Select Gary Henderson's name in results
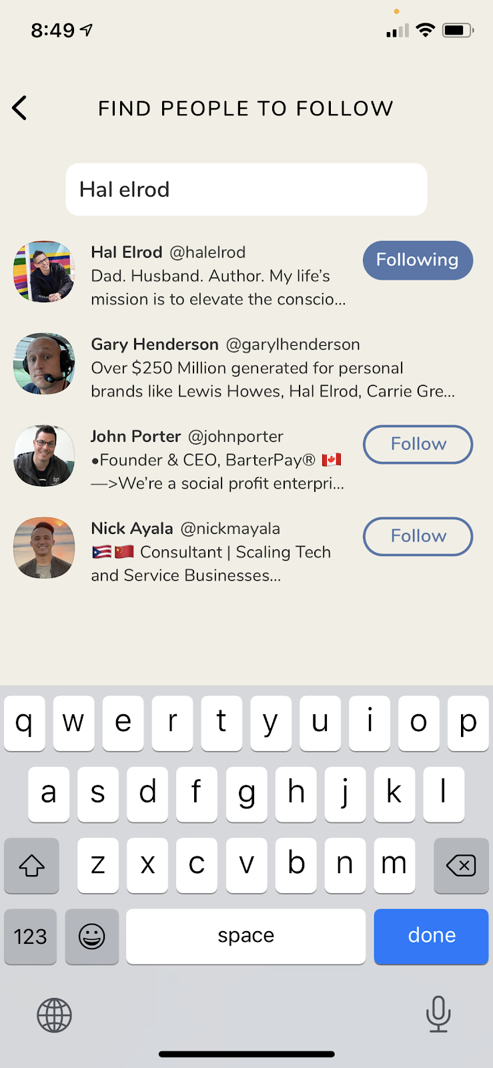This screenshot has width=493, height=1068. pyautogui.click(x=155, y=344)
